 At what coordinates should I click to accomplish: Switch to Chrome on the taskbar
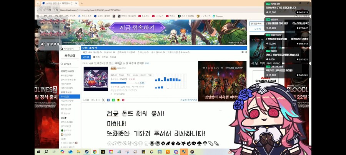point(95,152)
